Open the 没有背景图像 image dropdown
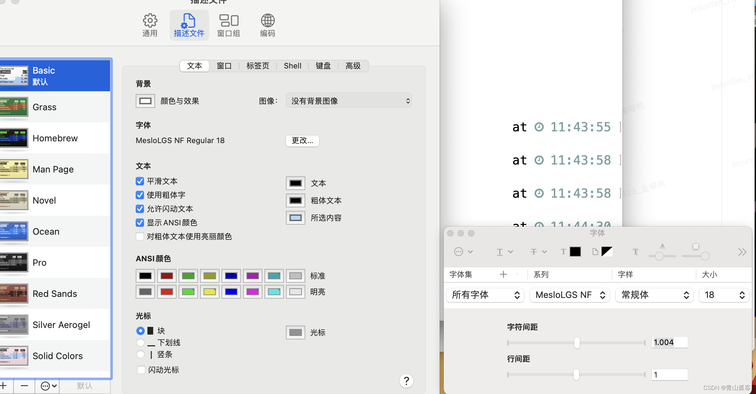 (349, 101)
